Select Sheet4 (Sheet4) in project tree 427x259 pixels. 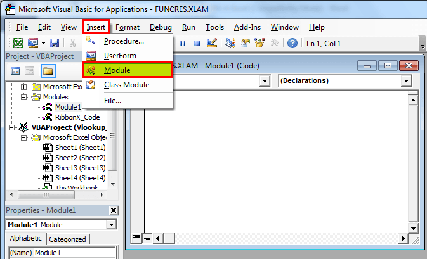(81, 178)
